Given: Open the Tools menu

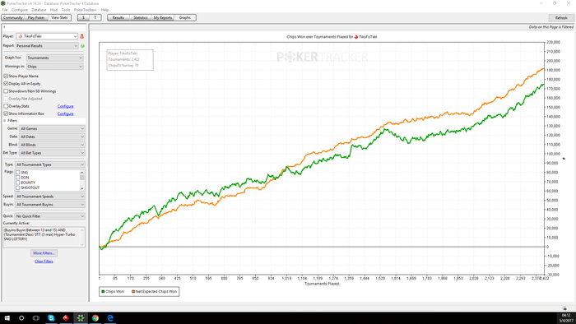Looking at the screenshot, I should (x=66, y=10).
